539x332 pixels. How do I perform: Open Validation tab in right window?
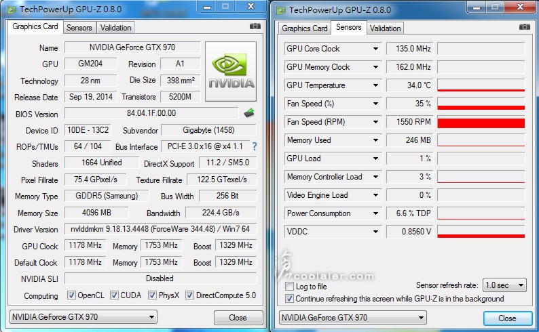click(385, 28)
